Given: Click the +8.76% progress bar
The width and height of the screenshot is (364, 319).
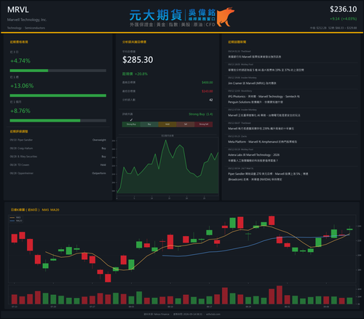Looking at the screenshot, I should click(58, 120).
